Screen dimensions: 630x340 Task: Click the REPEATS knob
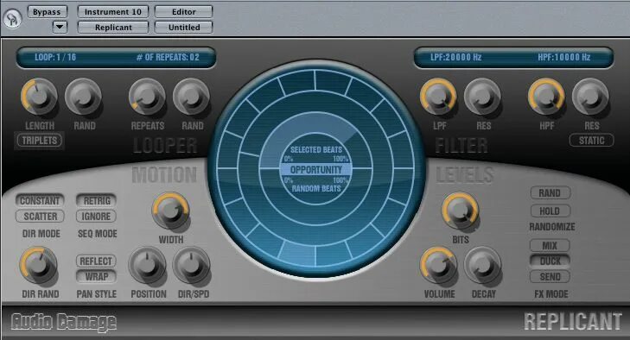147,97
